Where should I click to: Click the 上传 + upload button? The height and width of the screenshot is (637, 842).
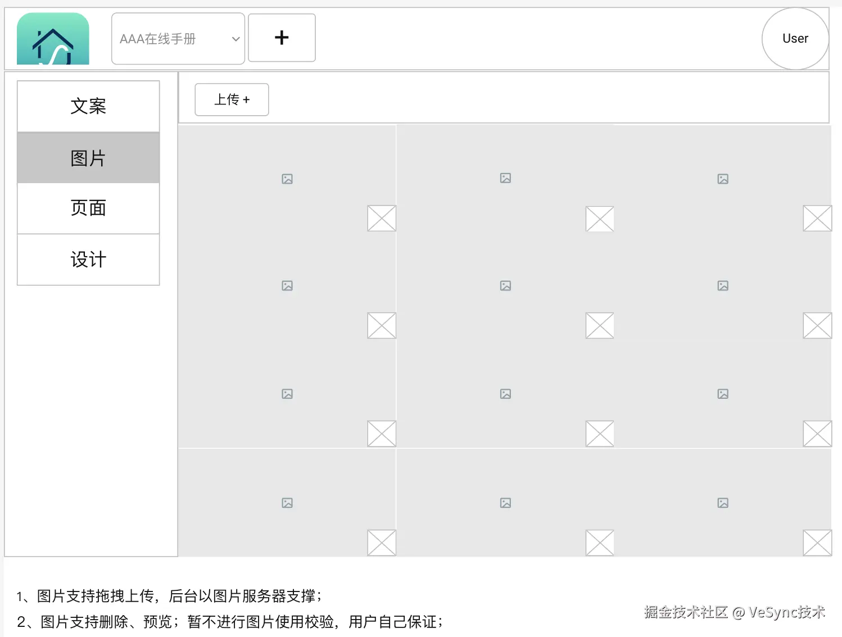232,99
